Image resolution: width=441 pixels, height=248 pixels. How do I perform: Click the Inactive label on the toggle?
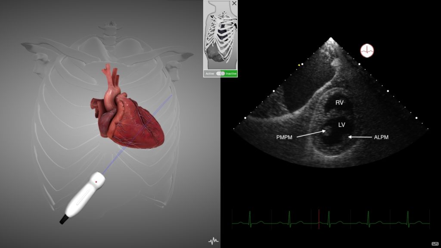coord(231,74)
